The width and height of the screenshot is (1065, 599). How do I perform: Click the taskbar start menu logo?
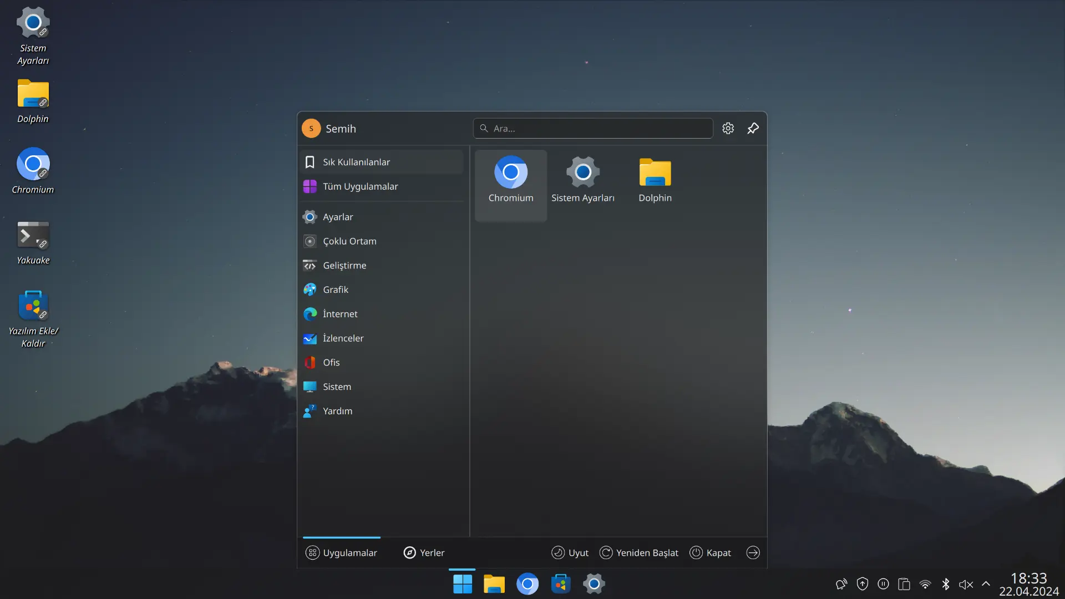pyautogui.click(x=462, y=584)
